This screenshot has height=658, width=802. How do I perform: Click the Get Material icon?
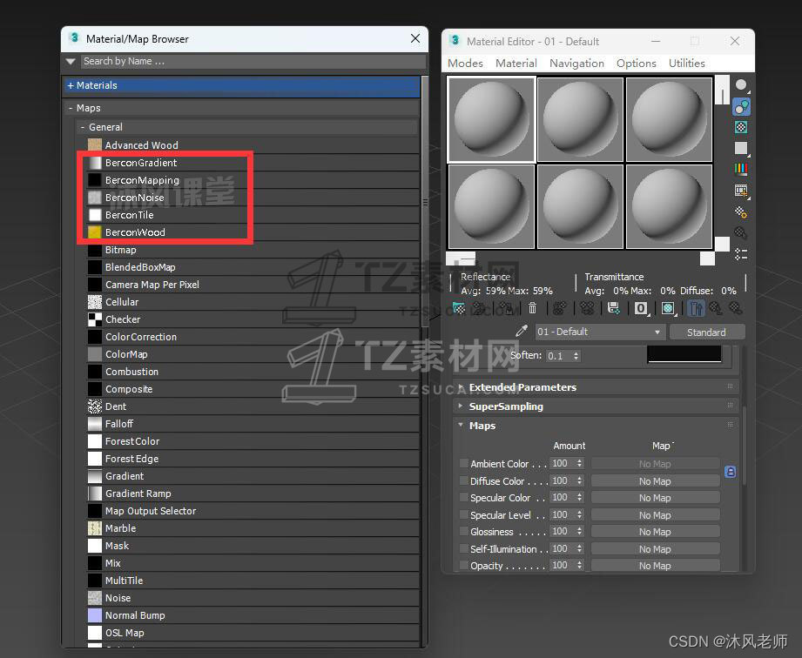459,308
